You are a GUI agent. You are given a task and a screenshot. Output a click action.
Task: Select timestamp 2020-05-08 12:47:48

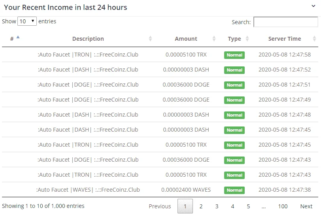tap(285, 115)
